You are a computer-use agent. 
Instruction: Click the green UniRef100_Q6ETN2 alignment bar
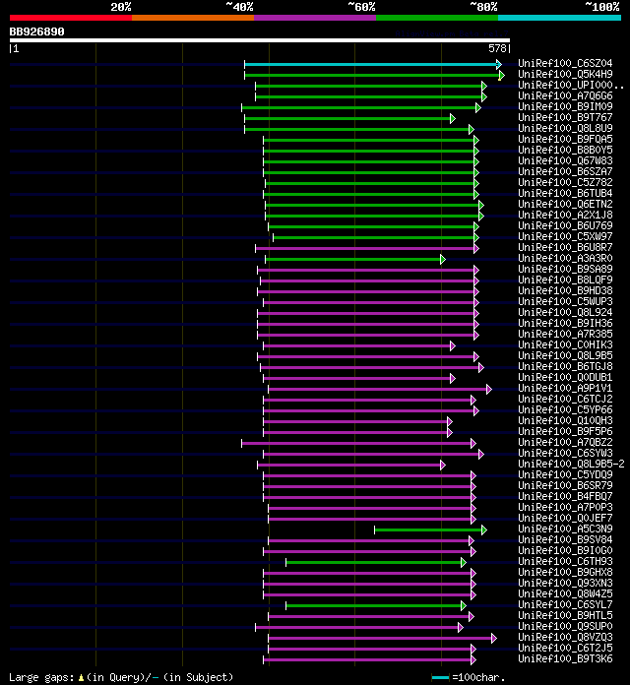(x=372, y=206)
